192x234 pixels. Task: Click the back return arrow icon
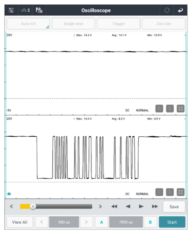point(180,10)
